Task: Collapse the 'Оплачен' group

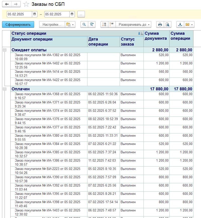Action: [5, 89]
